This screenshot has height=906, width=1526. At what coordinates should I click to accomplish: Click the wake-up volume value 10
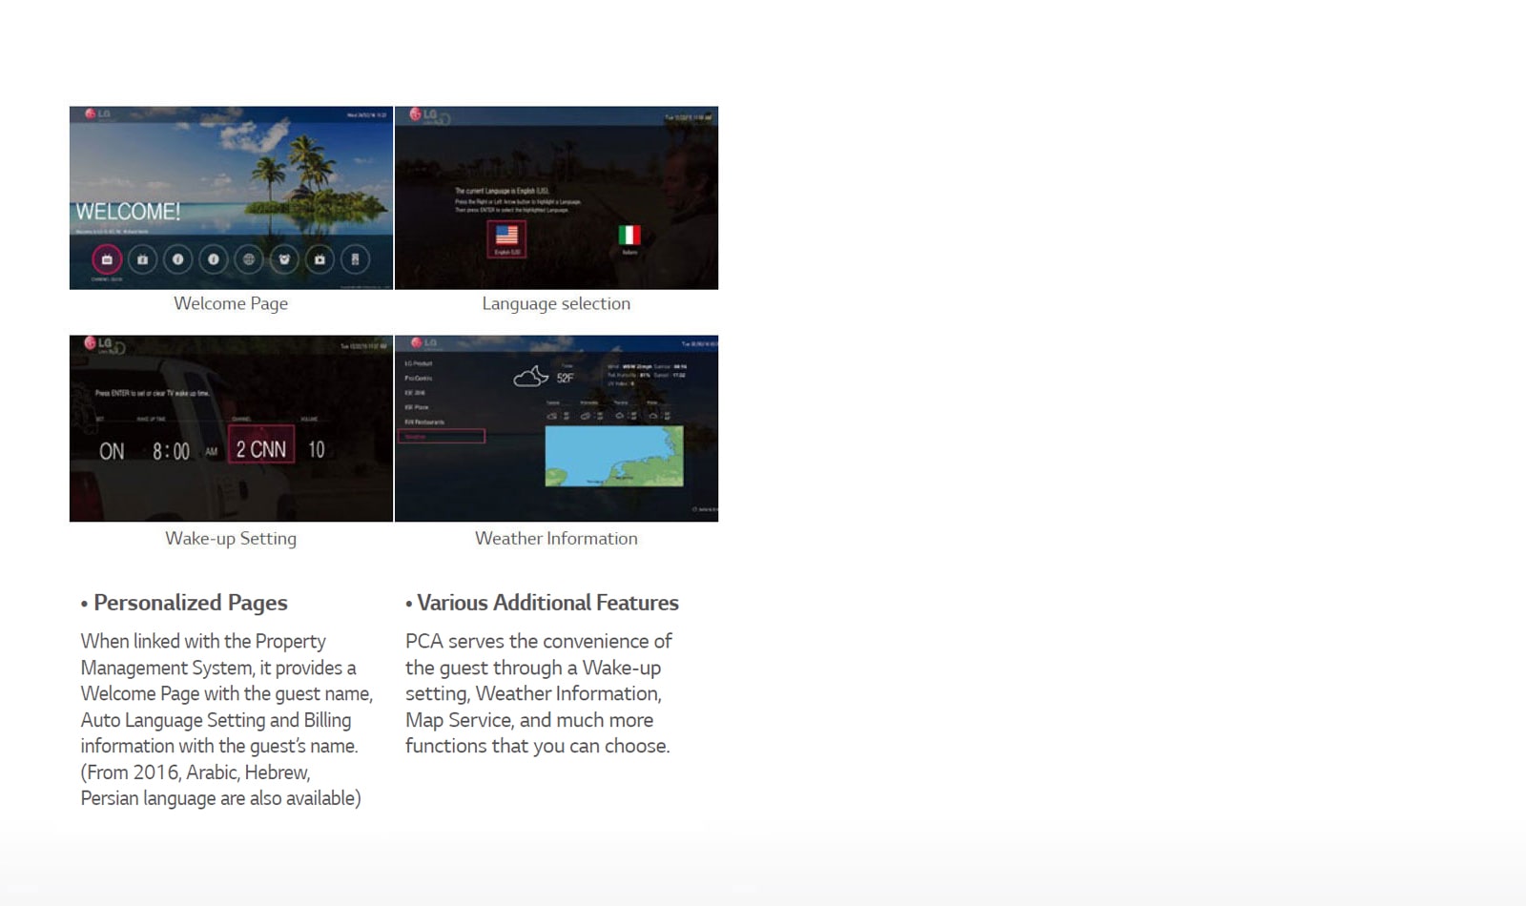[x=317, y=450]
